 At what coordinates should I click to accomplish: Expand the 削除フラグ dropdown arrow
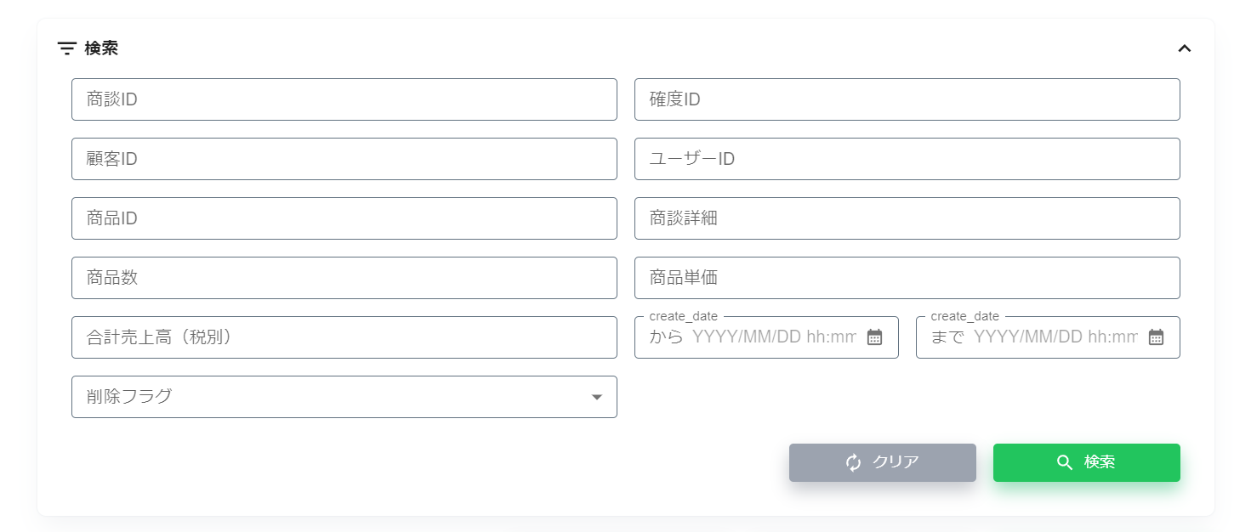click(597, 397)
